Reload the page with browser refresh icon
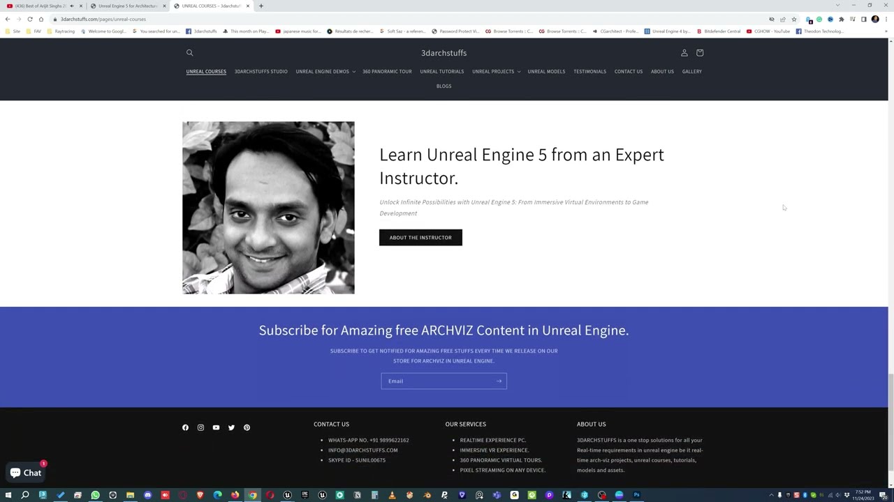 (30, 20)
